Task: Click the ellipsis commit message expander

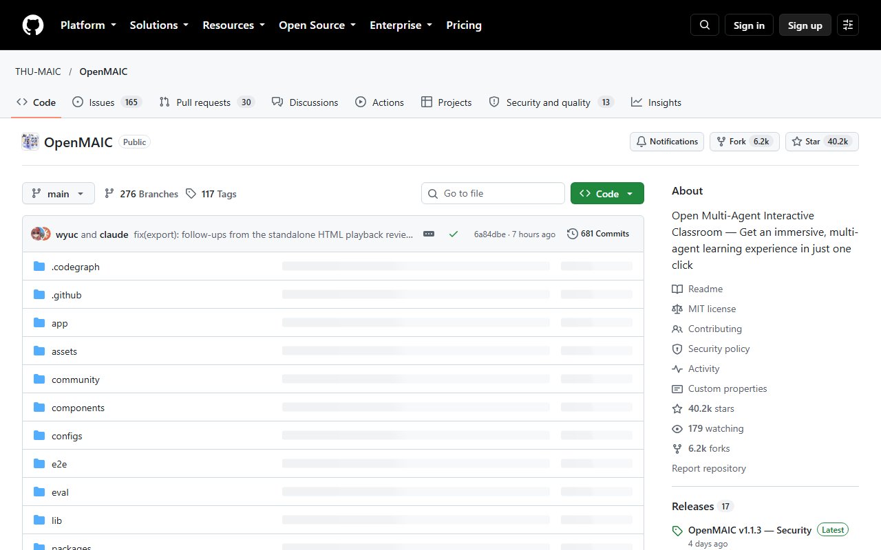Action: pyautogui.click(x=429, y=234)
